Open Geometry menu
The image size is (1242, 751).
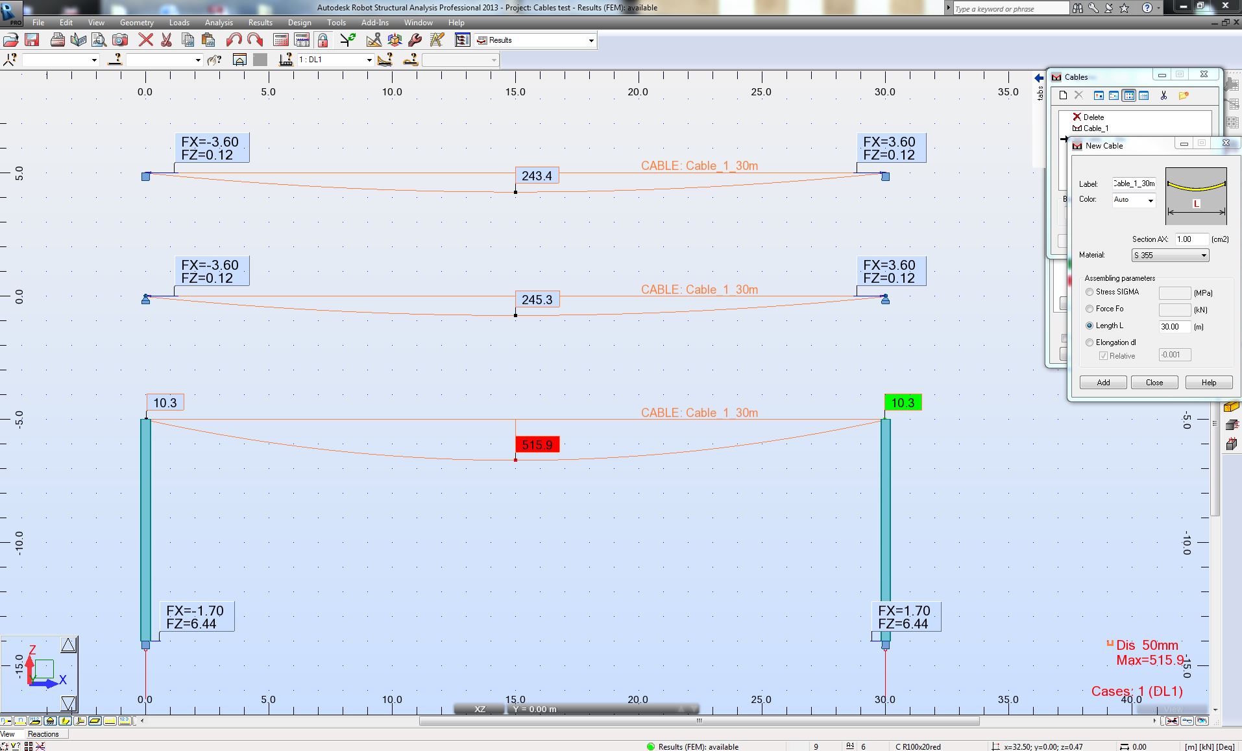[137, 22]
